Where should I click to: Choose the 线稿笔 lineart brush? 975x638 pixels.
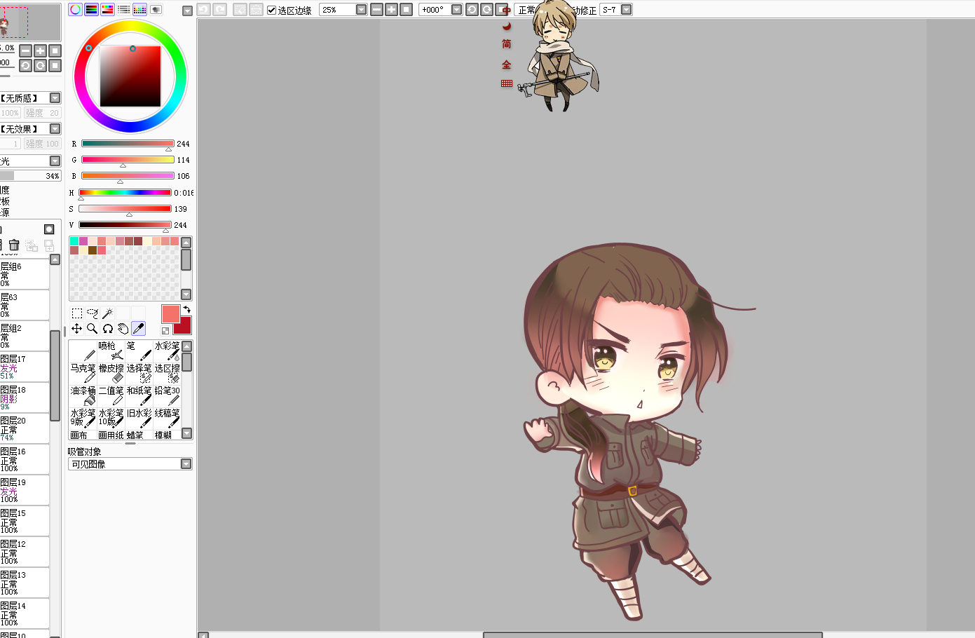point(167,418)
